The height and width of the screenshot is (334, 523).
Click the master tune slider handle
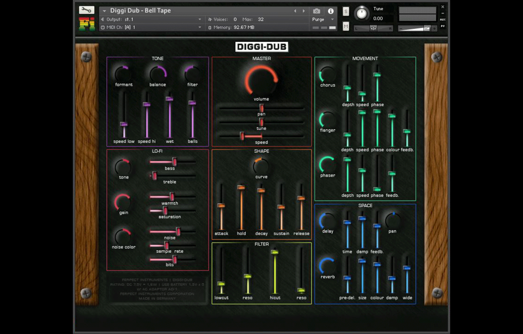pos(261,122)
